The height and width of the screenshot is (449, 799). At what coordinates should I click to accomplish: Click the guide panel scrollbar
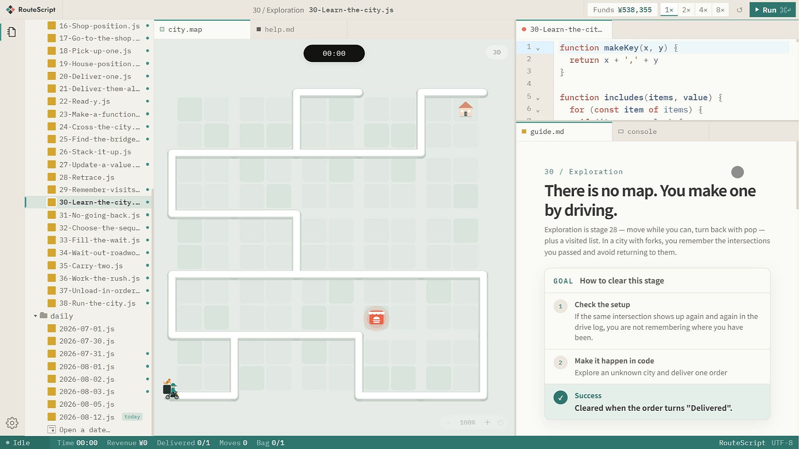pyautogui.click(x=797, y=175)
